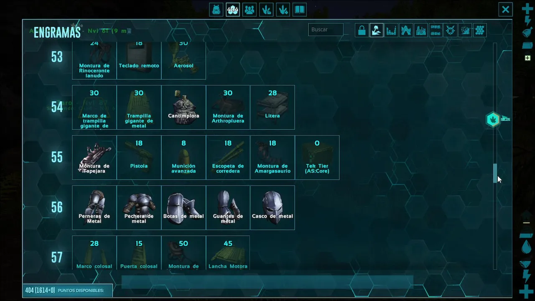The height and width of the screenshot is (301, 535).
Task: Click the level 53 row label
Action: (57, 56)
